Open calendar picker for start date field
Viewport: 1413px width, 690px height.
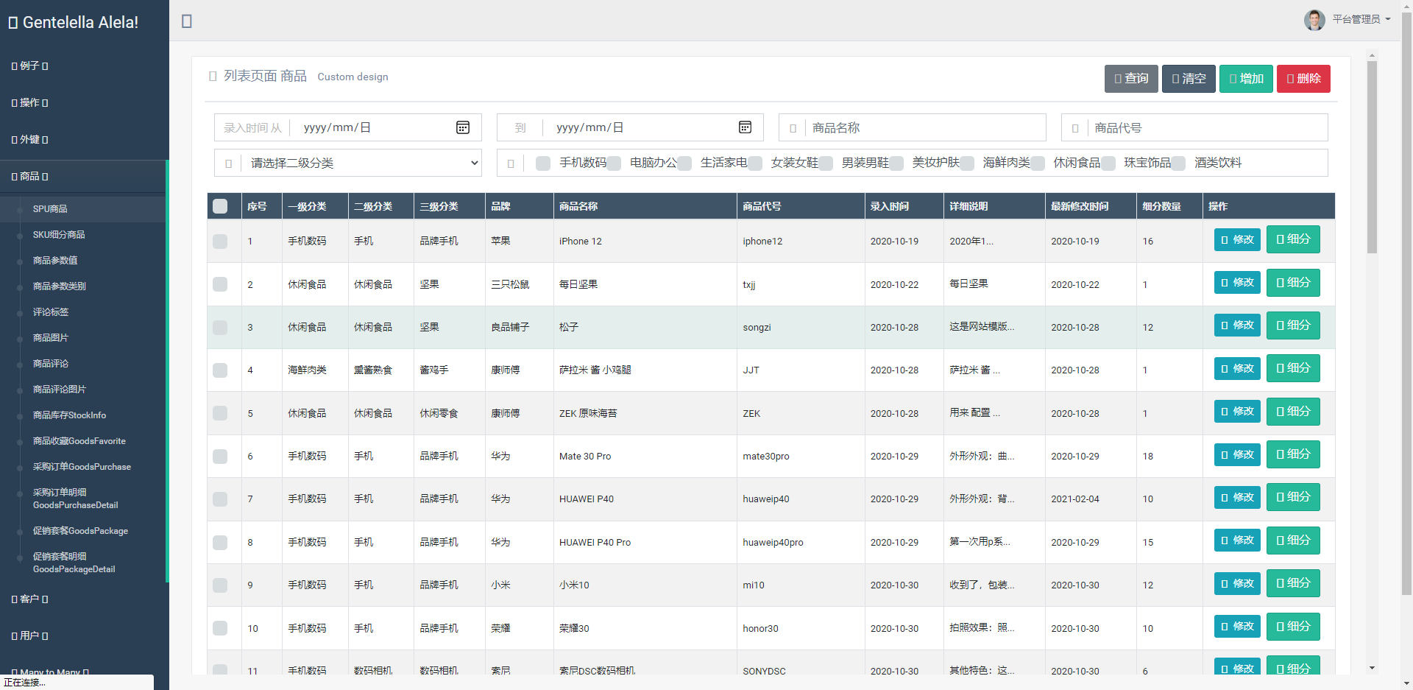[463, 127]
